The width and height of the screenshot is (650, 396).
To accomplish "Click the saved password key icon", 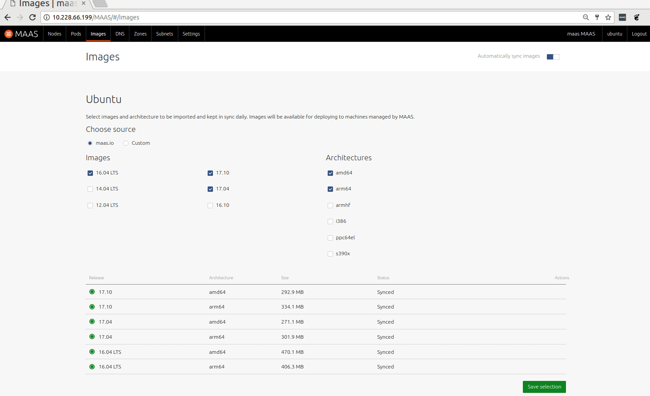I will 597,17.
